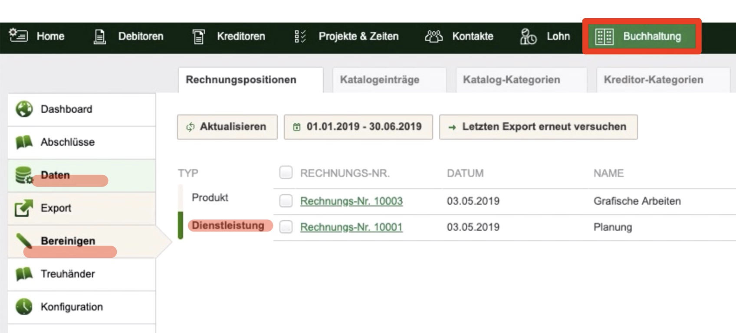Select the Dienstleistung type filter

(x=228, y=225)
